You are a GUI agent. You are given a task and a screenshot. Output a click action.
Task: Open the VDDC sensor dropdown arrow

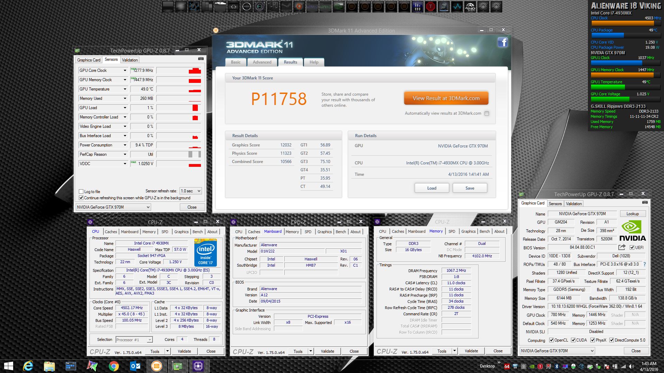point(125,164)
